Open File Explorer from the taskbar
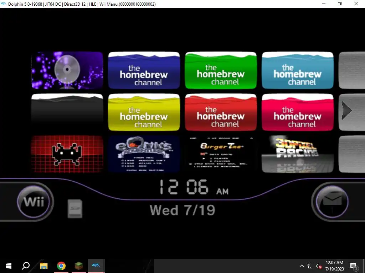Screen dimensions: 365x273 pos(44,266)
